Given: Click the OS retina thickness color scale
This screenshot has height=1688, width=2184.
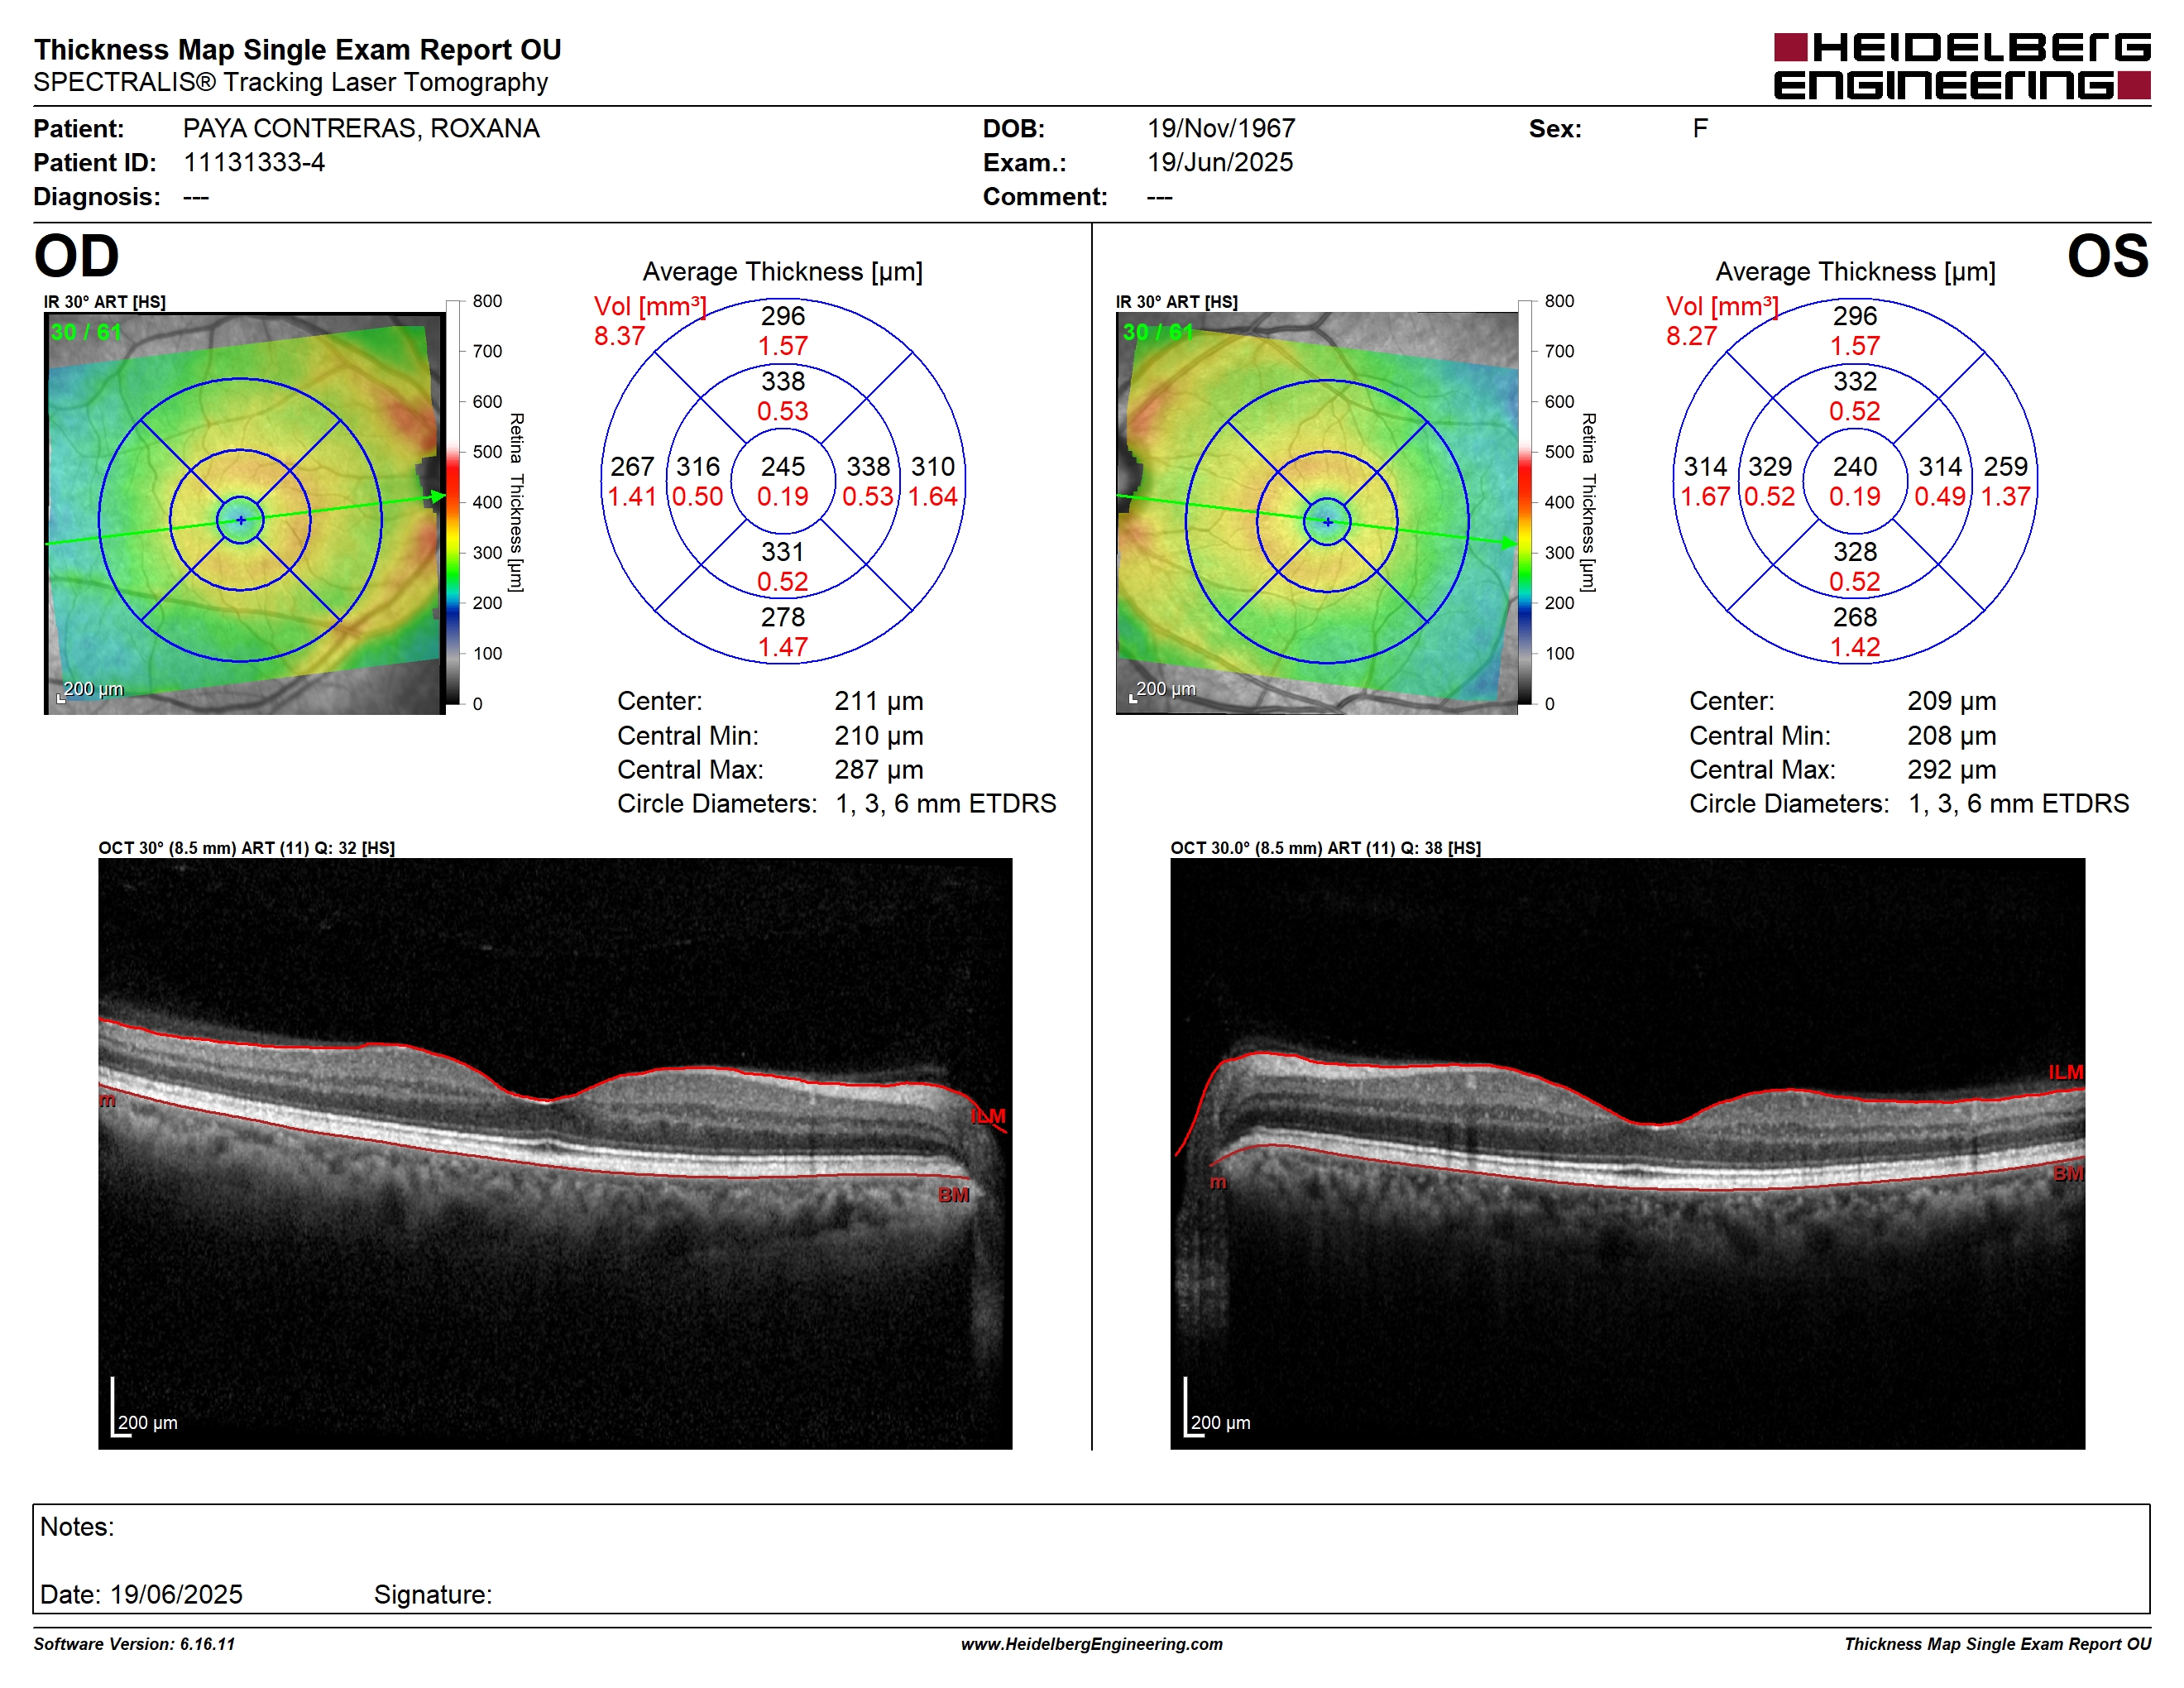Looking at the screenshot, I should [1525, 502].
